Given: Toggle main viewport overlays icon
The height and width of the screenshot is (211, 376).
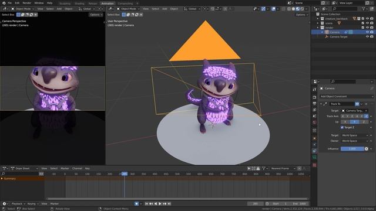Looking at the screenshot, I should click(x=274, y=9).
